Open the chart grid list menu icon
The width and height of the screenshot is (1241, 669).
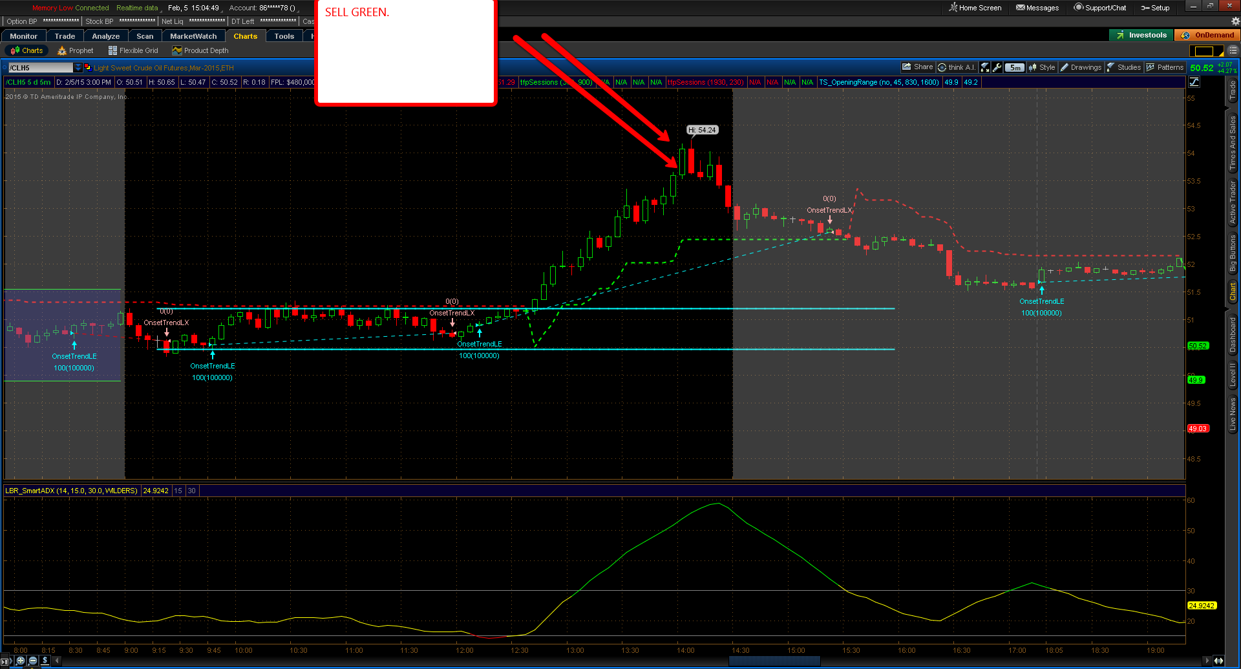click(1233, 50)
